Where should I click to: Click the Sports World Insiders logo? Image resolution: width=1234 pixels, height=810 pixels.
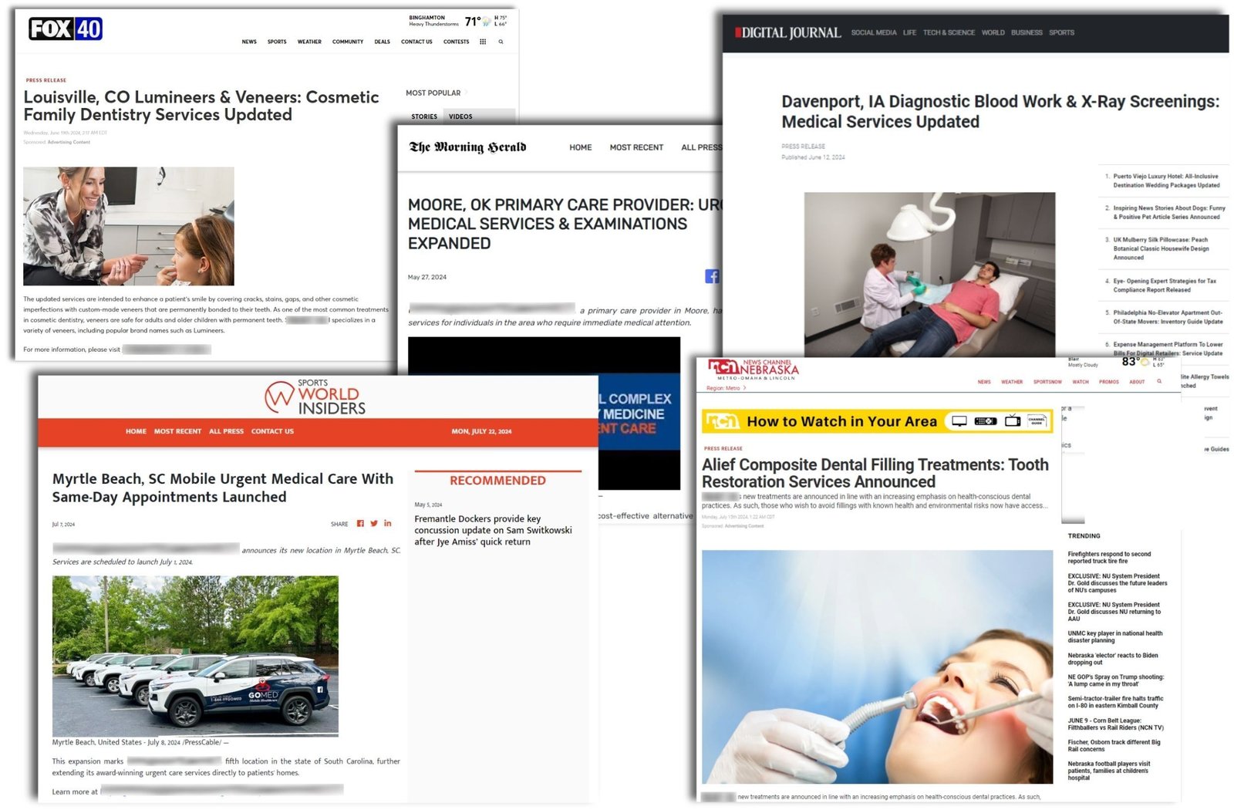[315, 397]
